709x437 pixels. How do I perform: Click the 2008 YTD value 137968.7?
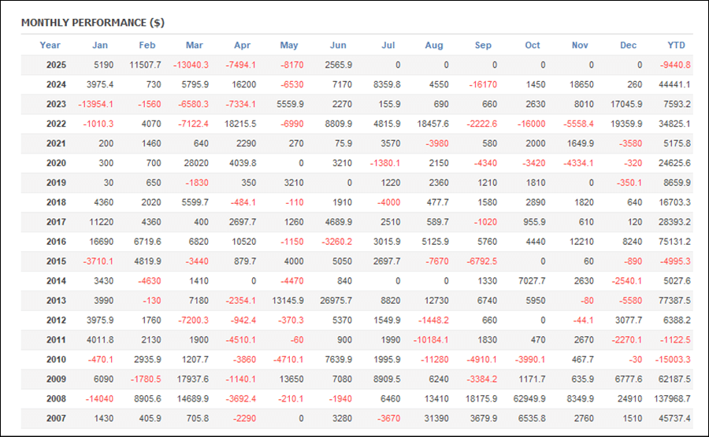coord(673,399)
